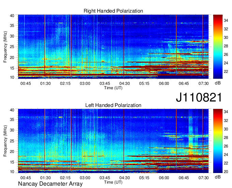Click the color bar beside the Right Handed plot
The width and height of the screenshot is (232, 188).
pos(218,47)
